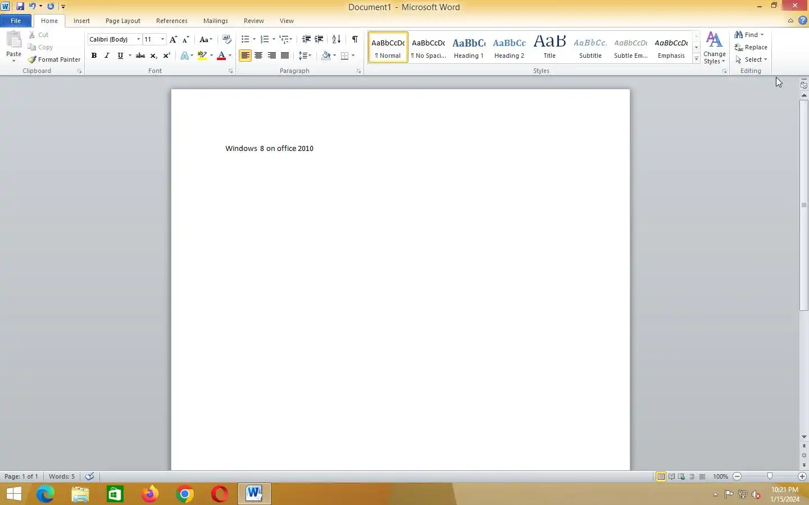Switch to the Page Layout tab

coord(123,21)
